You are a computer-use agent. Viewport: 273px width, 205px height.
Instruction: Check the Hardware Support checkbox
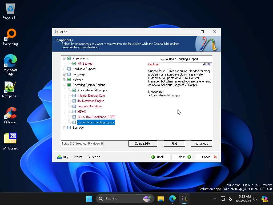click(69, 69)
